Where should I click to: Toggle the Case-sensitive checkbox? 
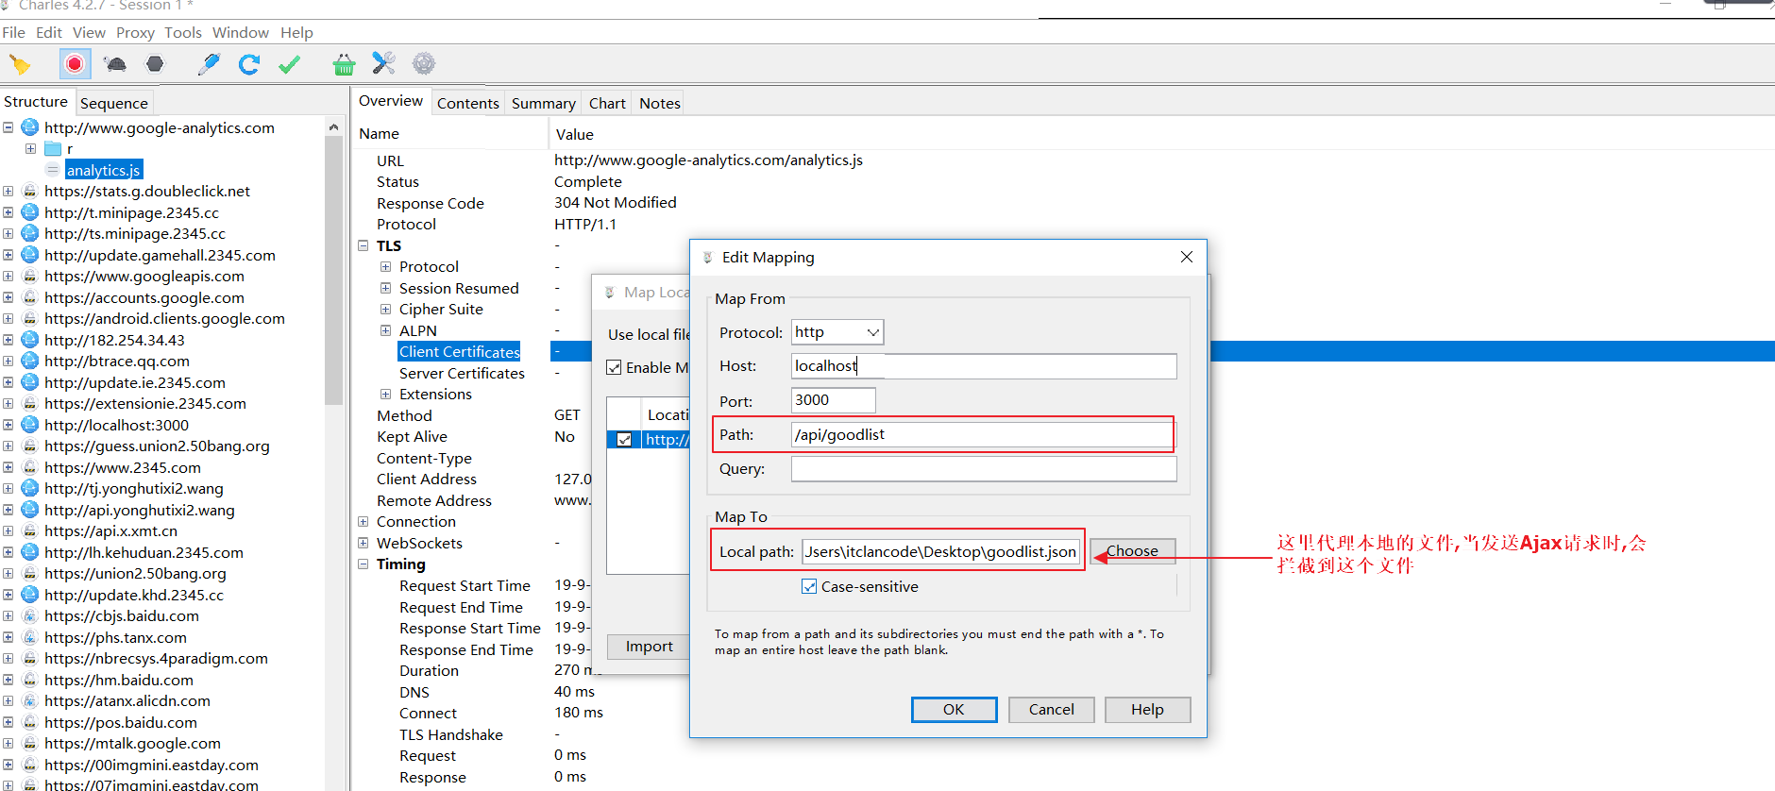coord(809,586)
